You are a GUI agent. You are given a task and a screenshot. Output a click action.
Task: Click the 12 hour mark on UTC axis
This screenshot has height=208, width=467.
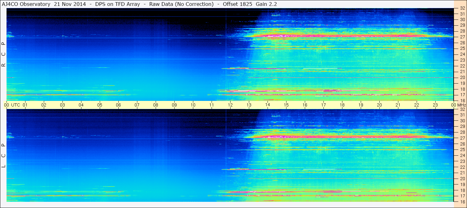click(x=230, y=105)
